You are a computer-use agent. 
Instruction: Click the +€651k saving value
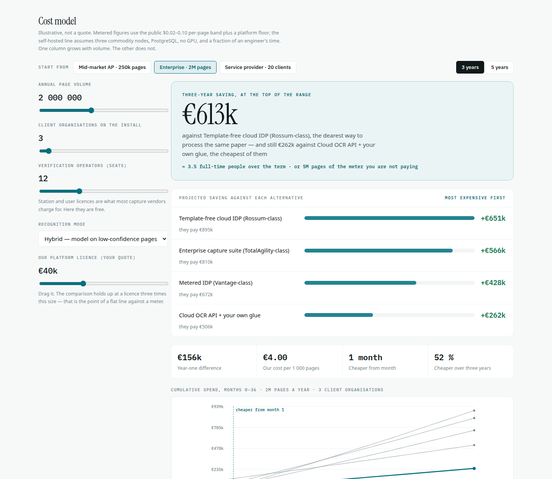pyautogui.click(x=493, y=218)
